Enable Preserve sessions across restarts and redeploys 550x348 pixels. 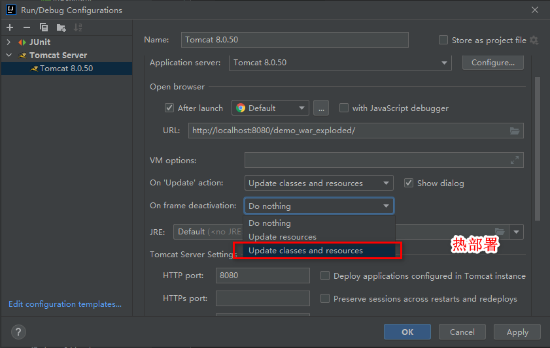pos(325,298)
